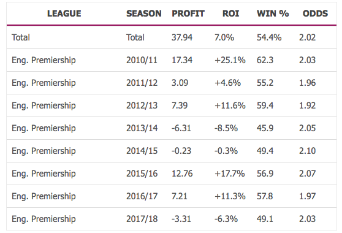The width and height of the screenshot is (342, 233).
Task: Click the 2015/16 season cell
Action: point(142,174)
